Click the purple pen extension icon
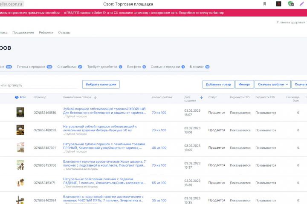 302,4
